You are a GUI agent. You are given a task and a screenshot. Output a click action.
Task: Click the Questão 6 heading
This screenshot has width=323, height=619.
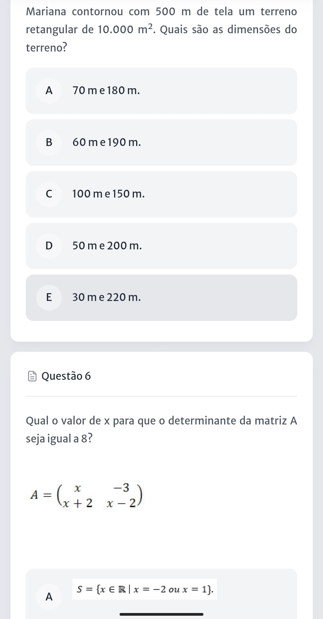pos(66,376)
